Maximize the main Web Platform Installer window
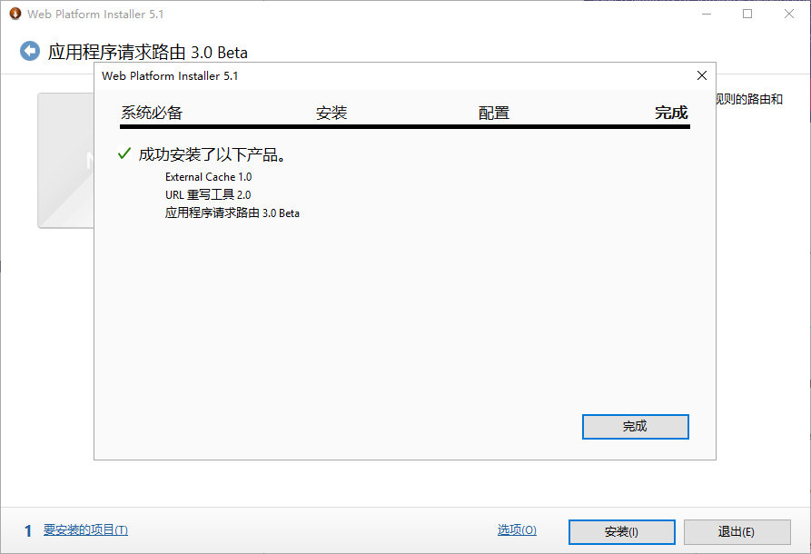 (x=747, y=14)
